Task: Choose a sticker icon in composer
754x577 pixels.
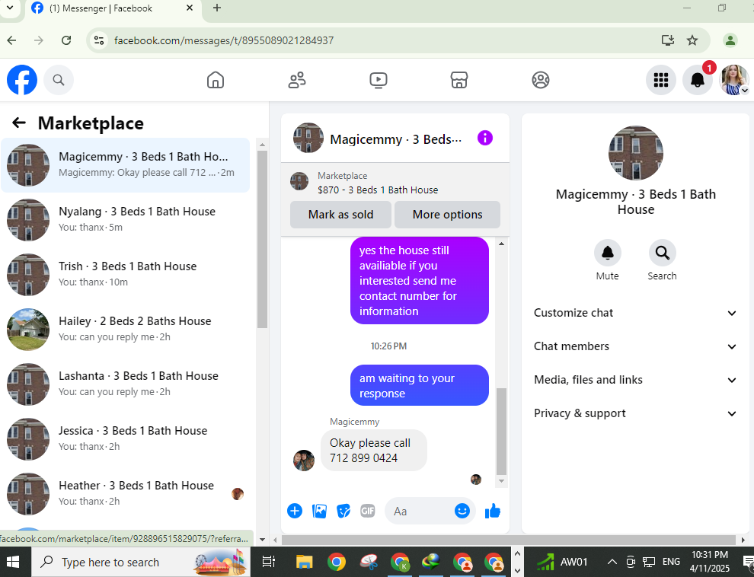Action: point(343,511)
